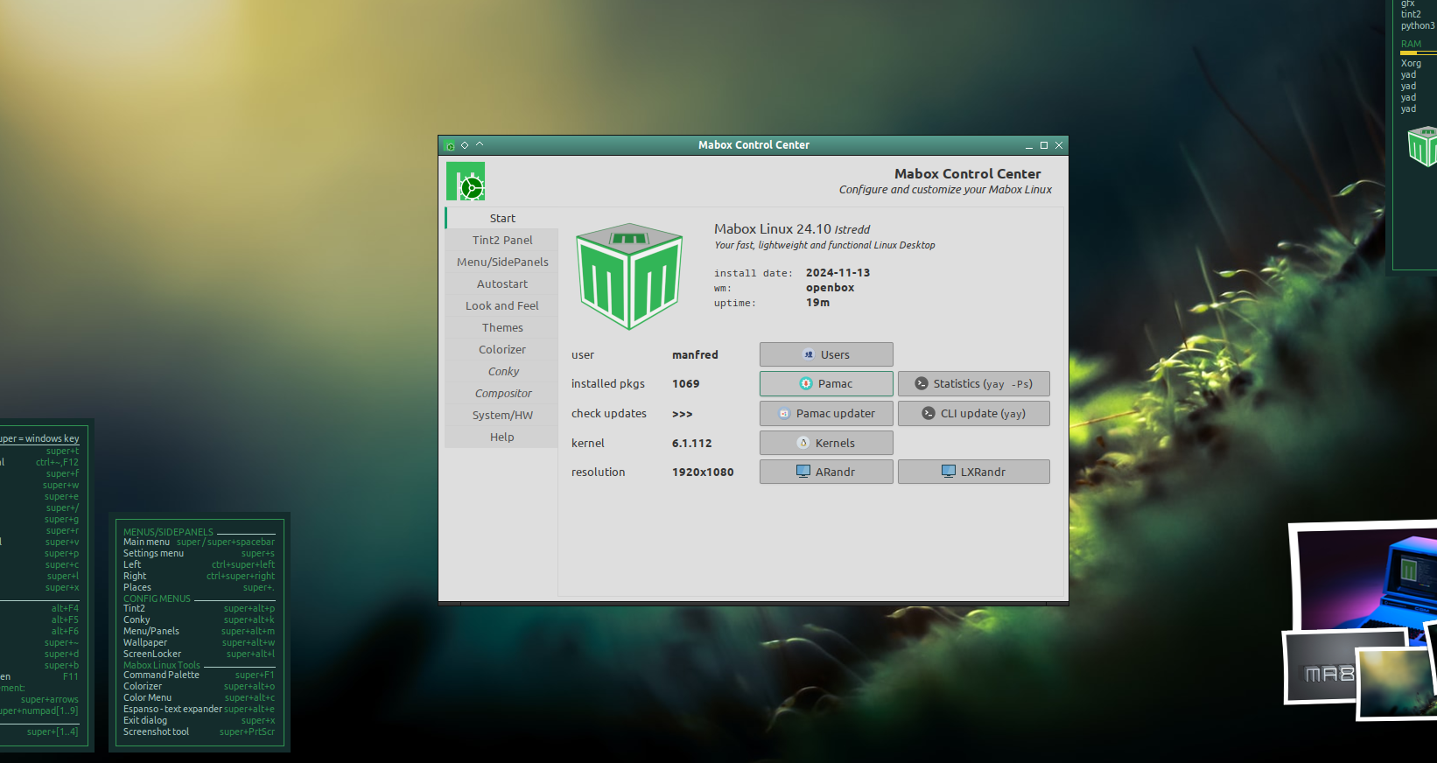Click the large green Mabox cube logo
1437x763 pixels.
pos(628,276)
